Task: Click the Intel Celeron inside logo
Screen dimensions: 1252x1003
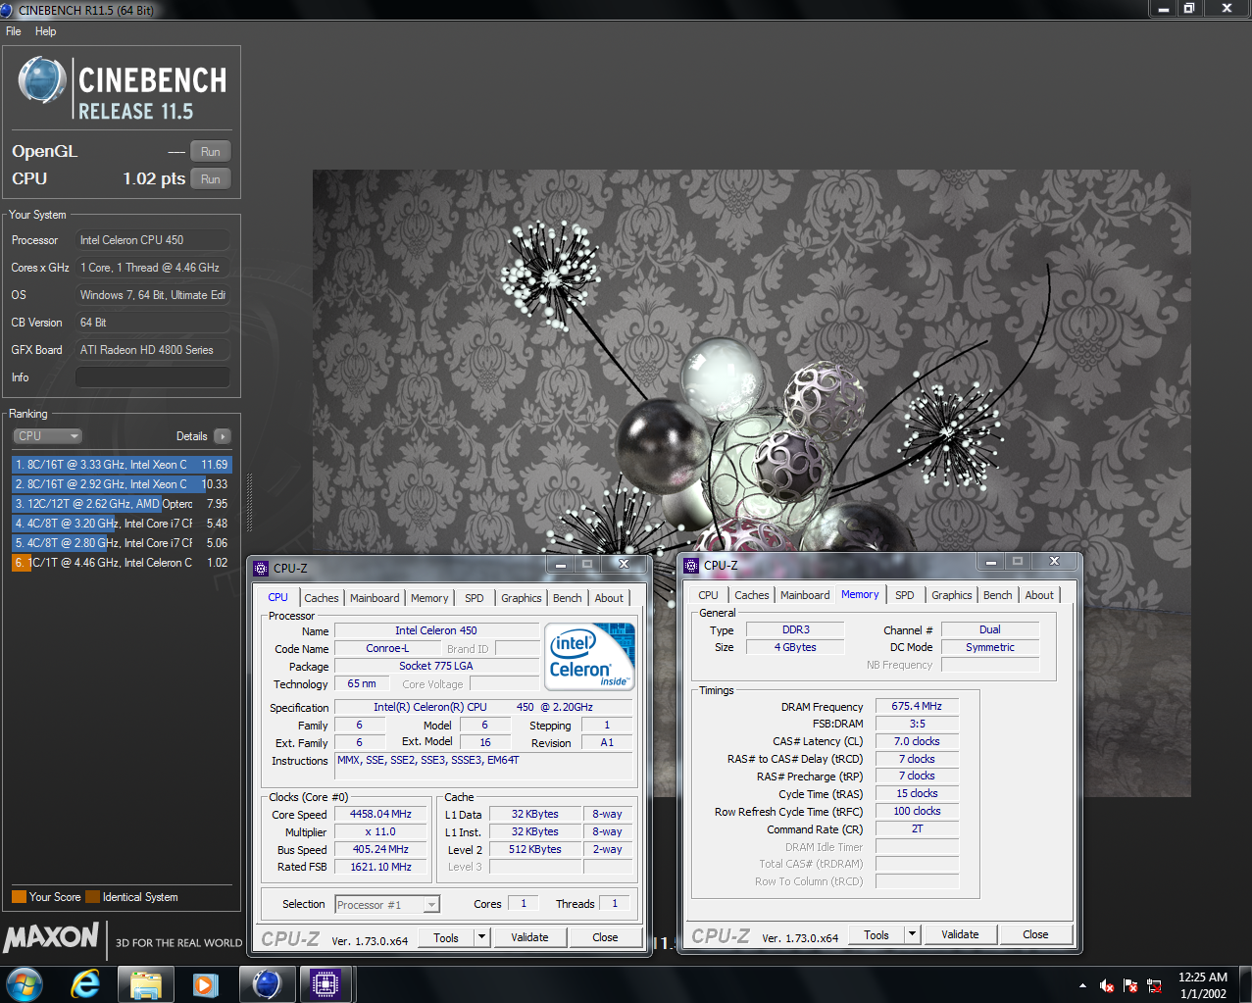Action: [x=589, y=657]
